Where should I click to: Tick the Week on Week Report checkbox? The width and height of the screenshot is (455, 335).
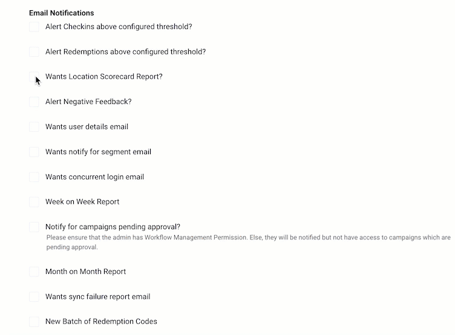[34, 202]
